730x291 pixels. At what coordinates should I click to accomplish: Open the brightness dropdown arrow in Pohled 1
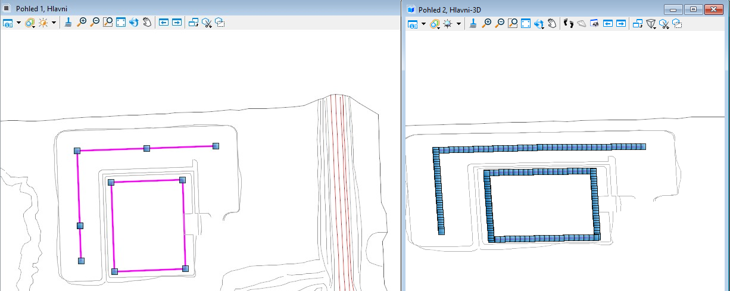(x=54, y=23)
